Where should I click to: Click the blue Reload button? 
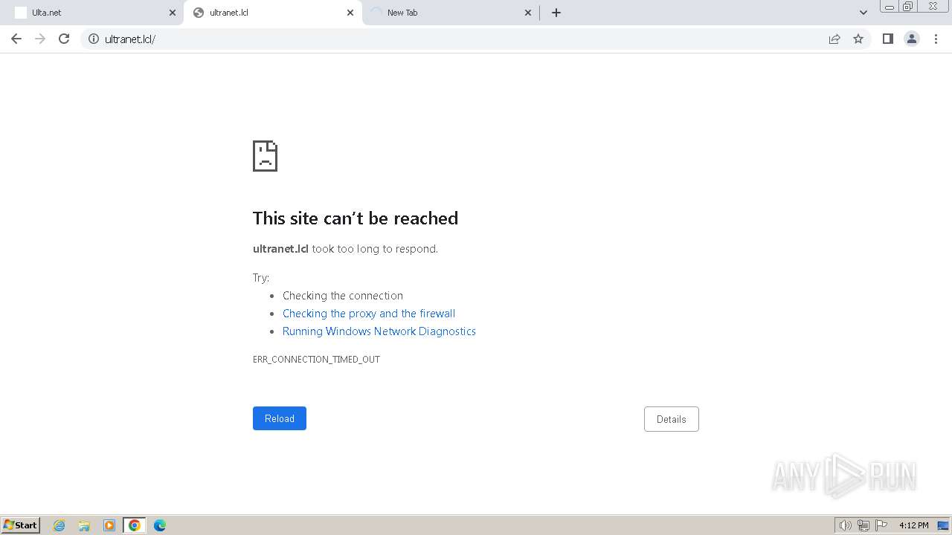(x=280, y=418)
